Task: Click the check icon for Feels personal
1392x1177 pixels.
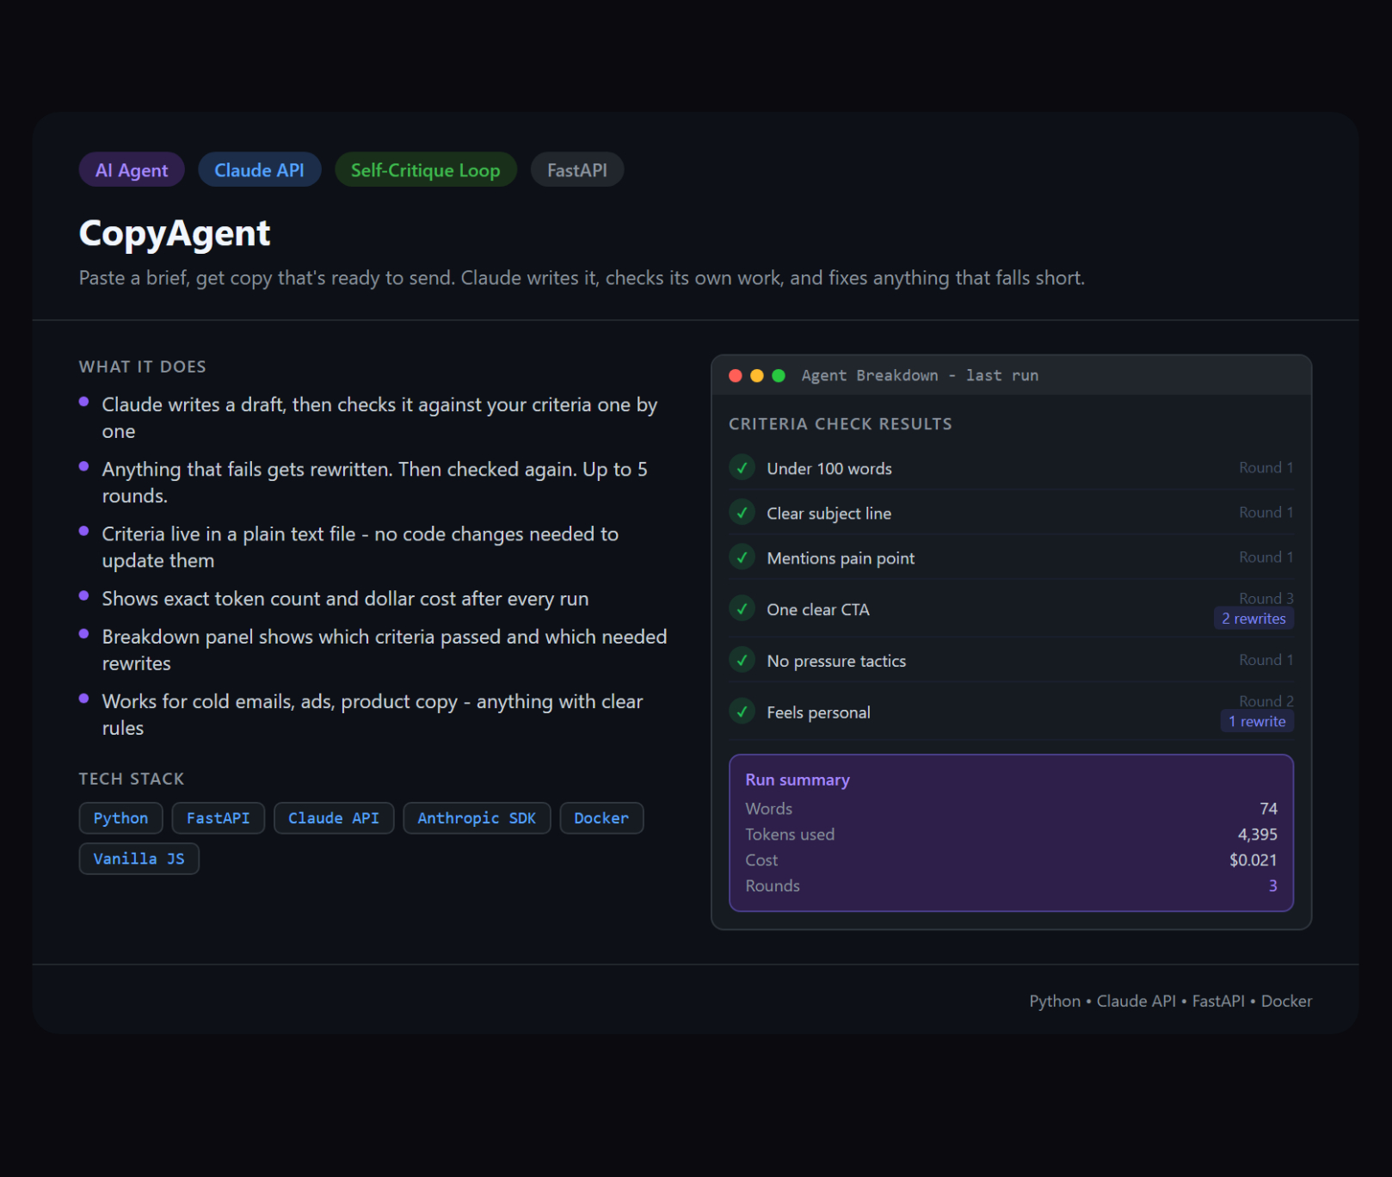Action: [x=742, y=712]
